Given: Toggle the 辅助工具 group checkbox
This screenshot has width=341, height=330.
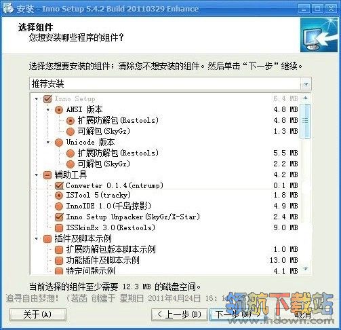Looking at the screenshot, I should [47, 175].
